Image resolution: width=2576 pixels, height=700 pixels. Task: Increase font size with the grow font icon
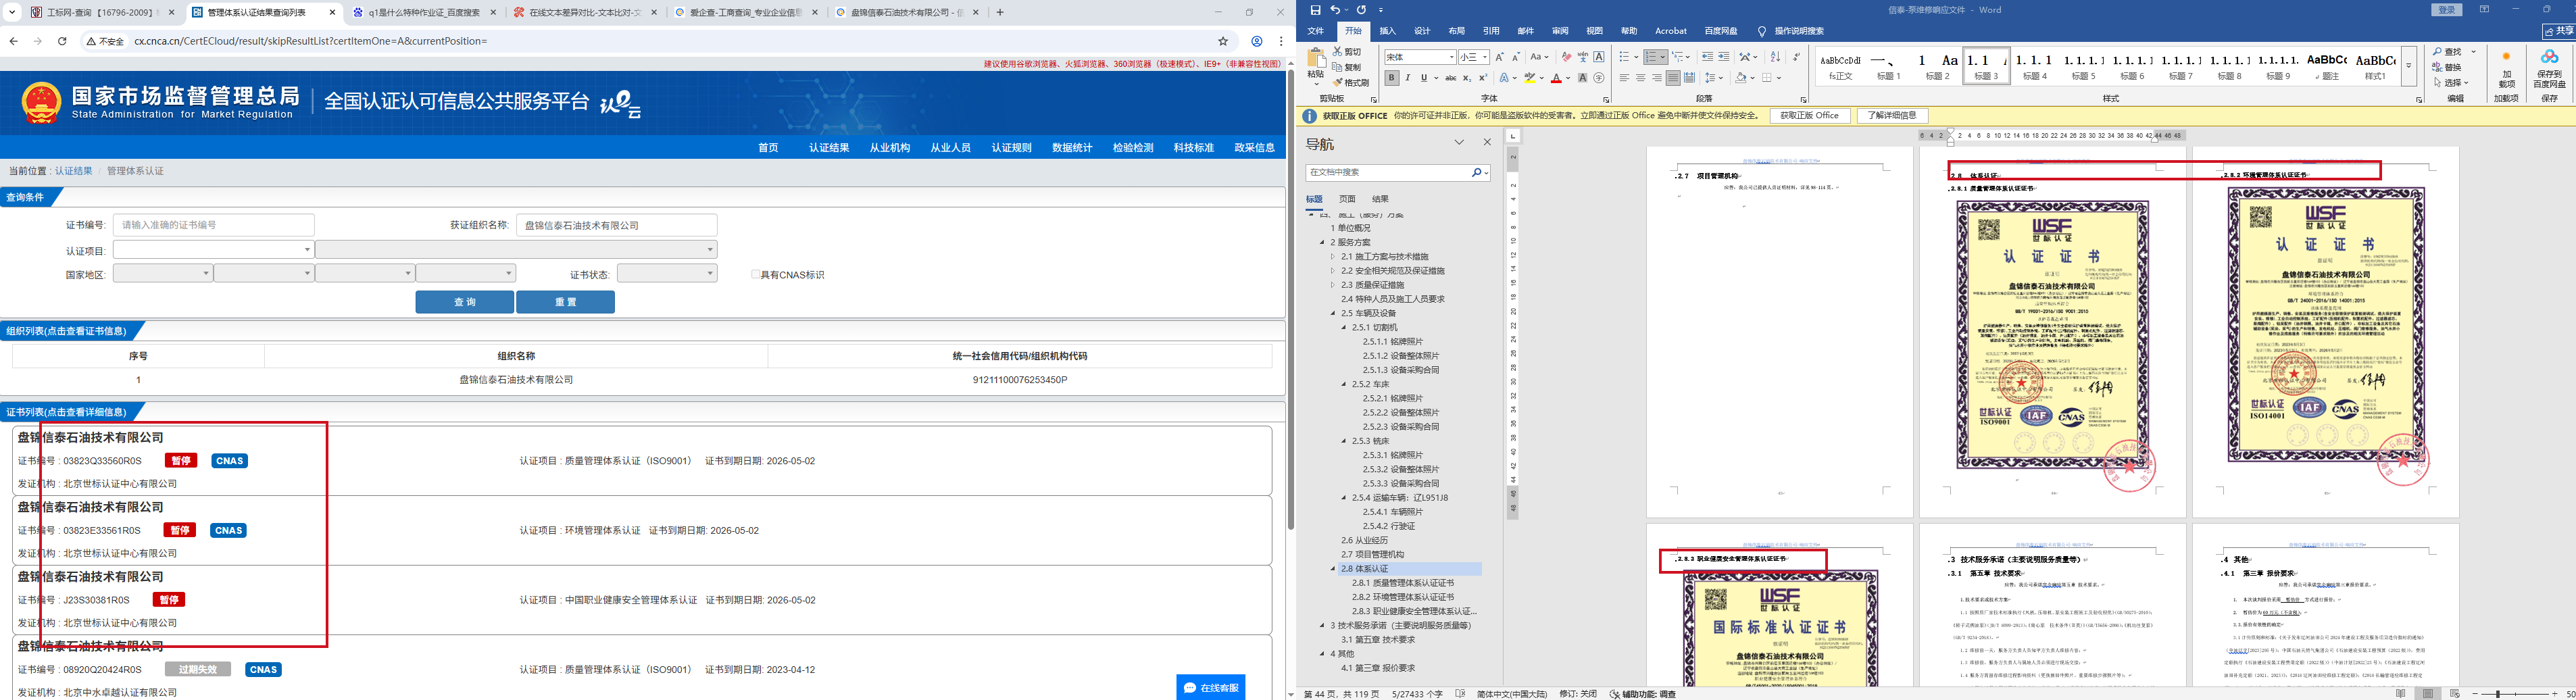coord(1500,57)
